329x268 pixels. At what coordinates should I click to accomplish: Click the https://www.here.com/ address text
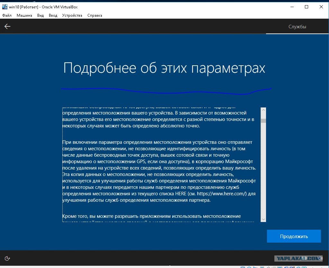[x=222, y=194]
